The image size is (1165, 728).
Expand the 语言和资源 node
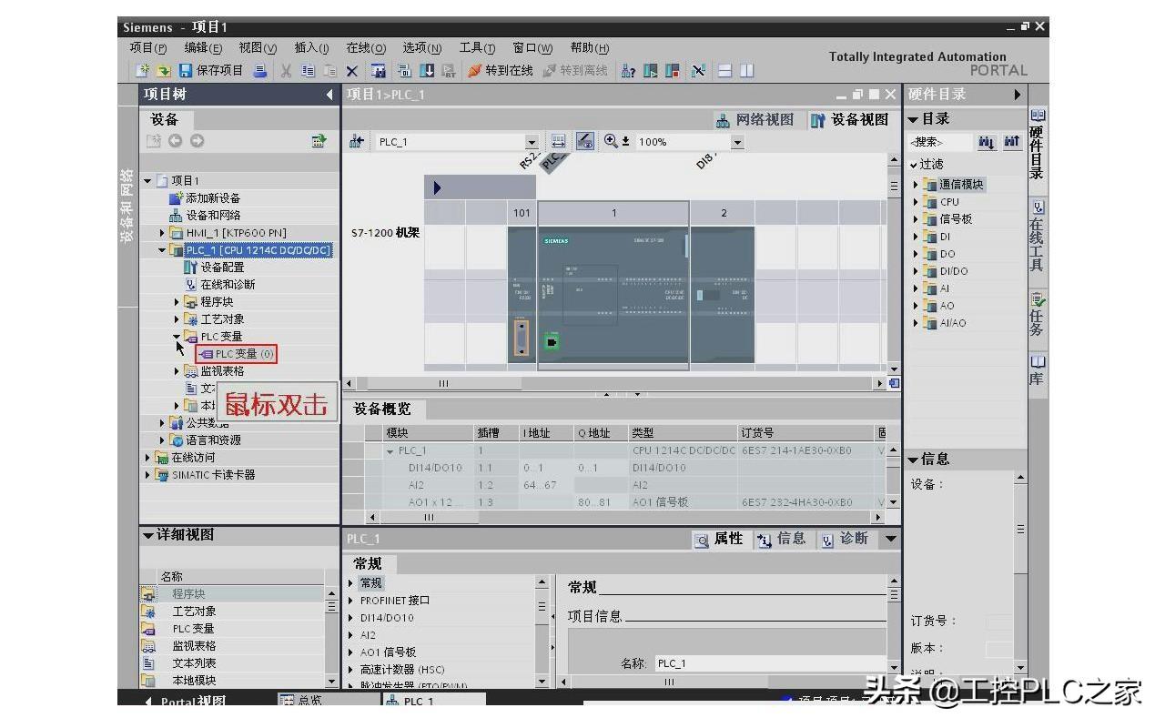click(163, 440)
